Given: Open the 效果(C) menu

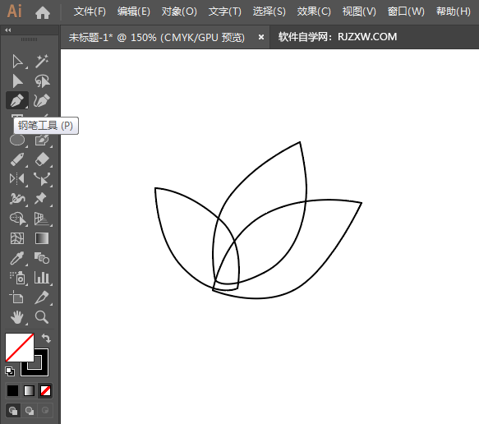Looking at the screenshot, I should click(x=314, y=12).
